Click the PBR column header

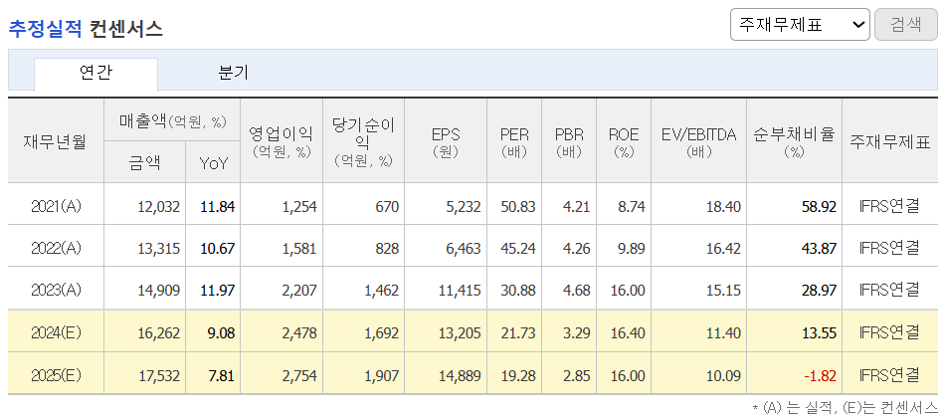coord(569,141)
